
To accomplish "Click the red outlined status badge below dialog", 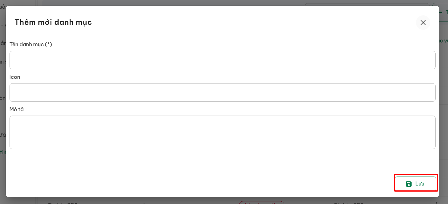I will 262,202.
